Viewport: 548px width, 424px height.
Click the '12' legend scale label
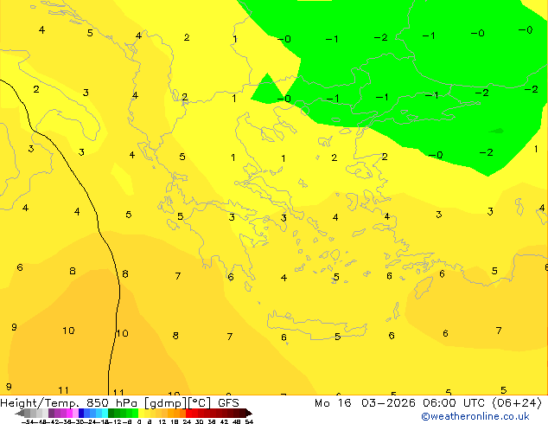tap(162, 421)
